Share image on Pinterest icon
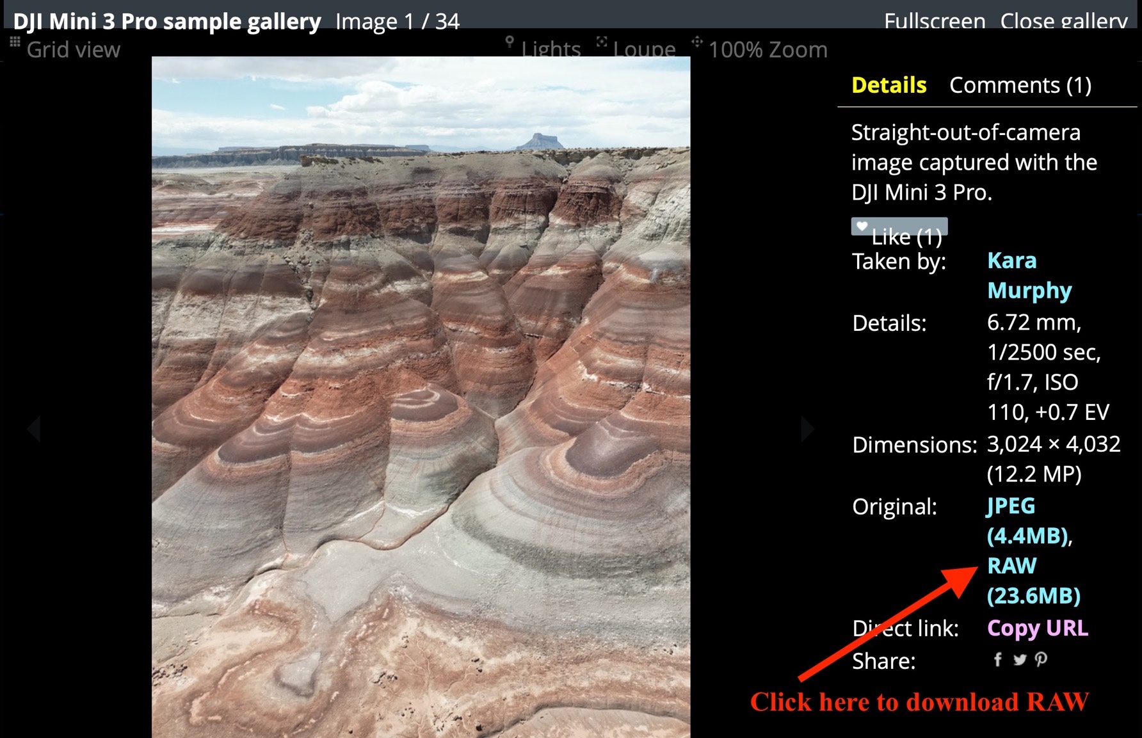 coord(1041,659)
